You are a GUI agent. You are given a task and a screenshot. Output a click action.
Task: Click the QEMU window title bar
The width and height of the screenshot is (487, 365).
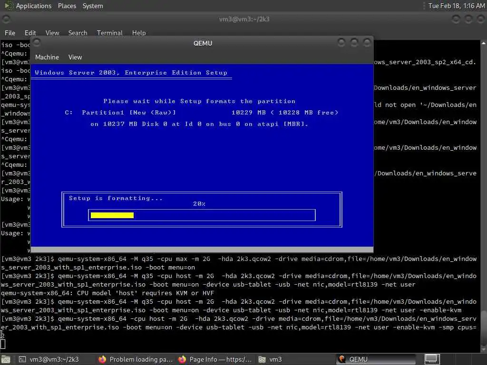pos(203,43)
